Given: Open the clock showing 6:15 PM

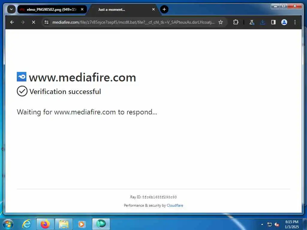Looking at the screenshot, I should pyautogui.click(x=292, y=224).
